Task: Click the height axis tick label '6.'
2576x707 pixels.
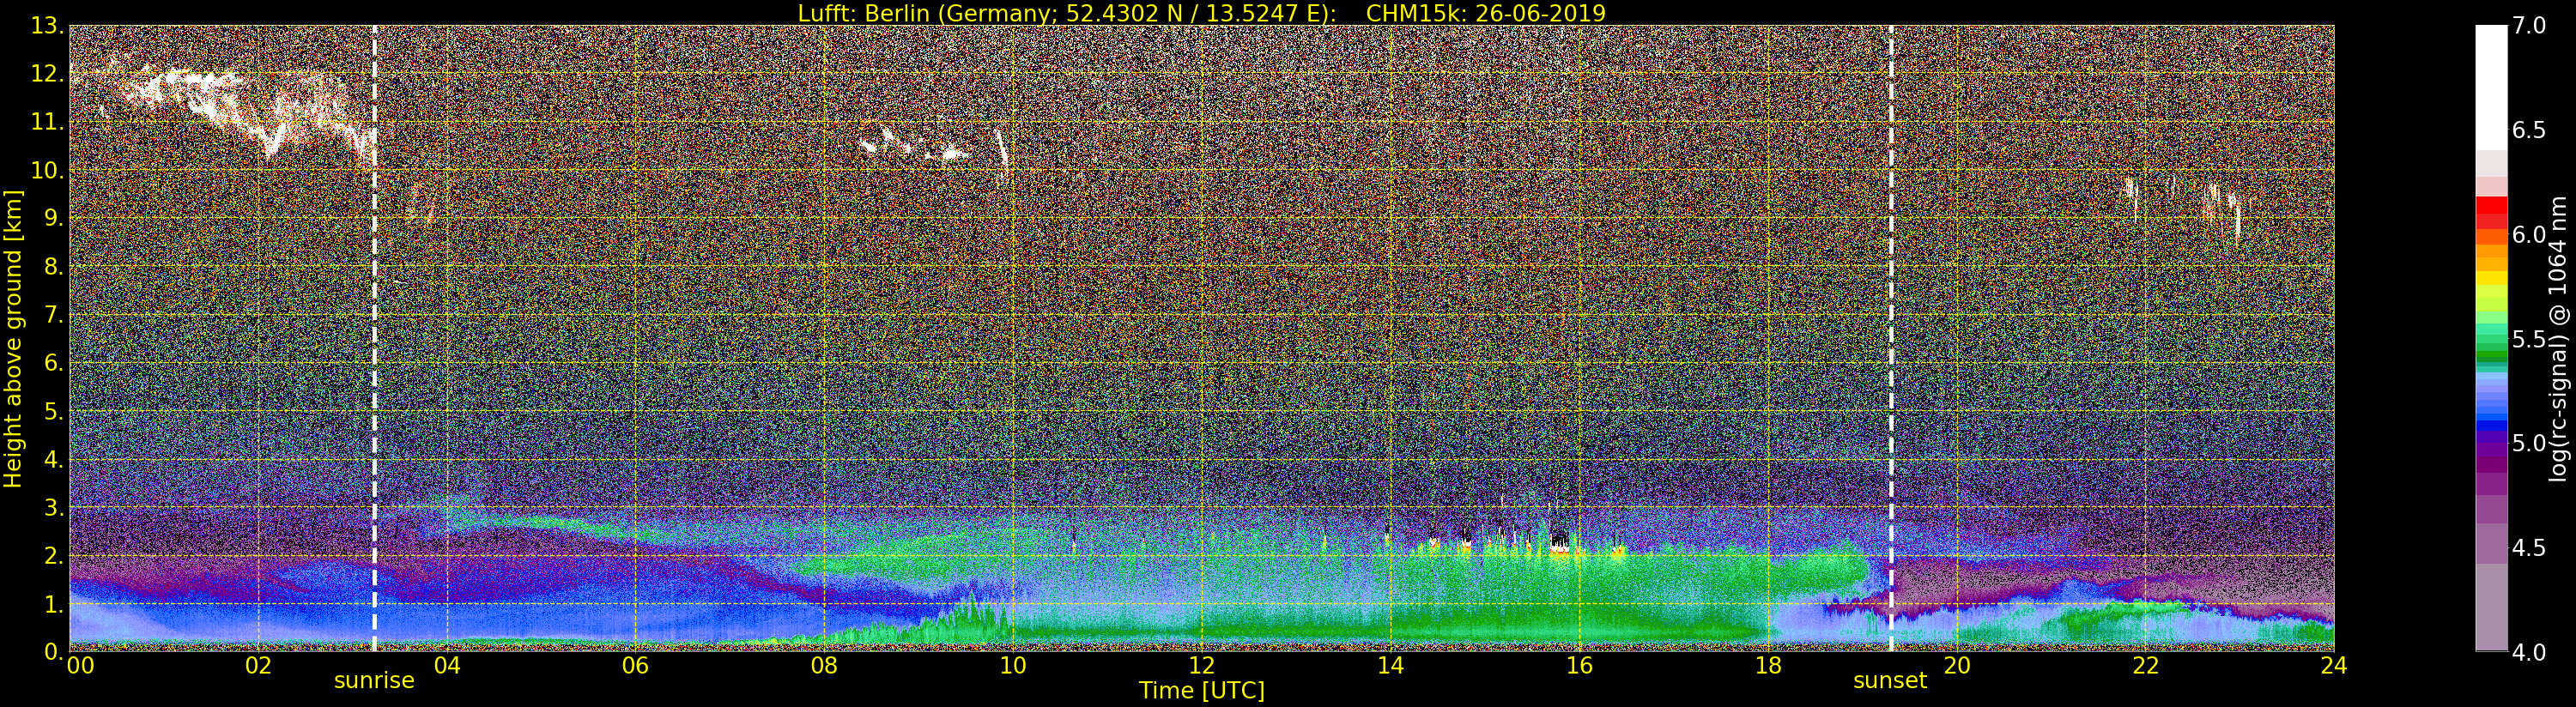Action: click(53, 363)
